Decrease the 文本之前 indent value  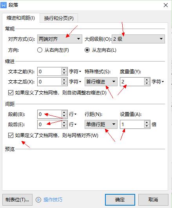tap(64, 73)
